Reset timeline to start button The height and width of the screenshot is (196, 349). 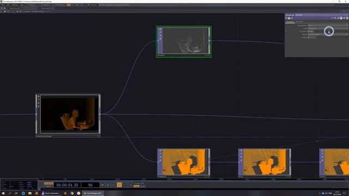(103, 185)
